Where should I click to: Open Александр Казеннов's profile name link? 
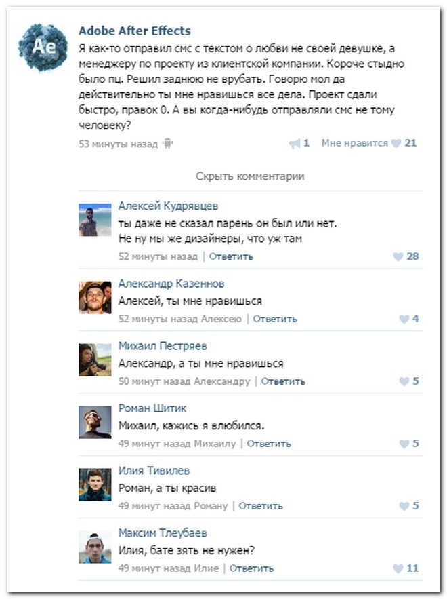(x=171, y=284)
